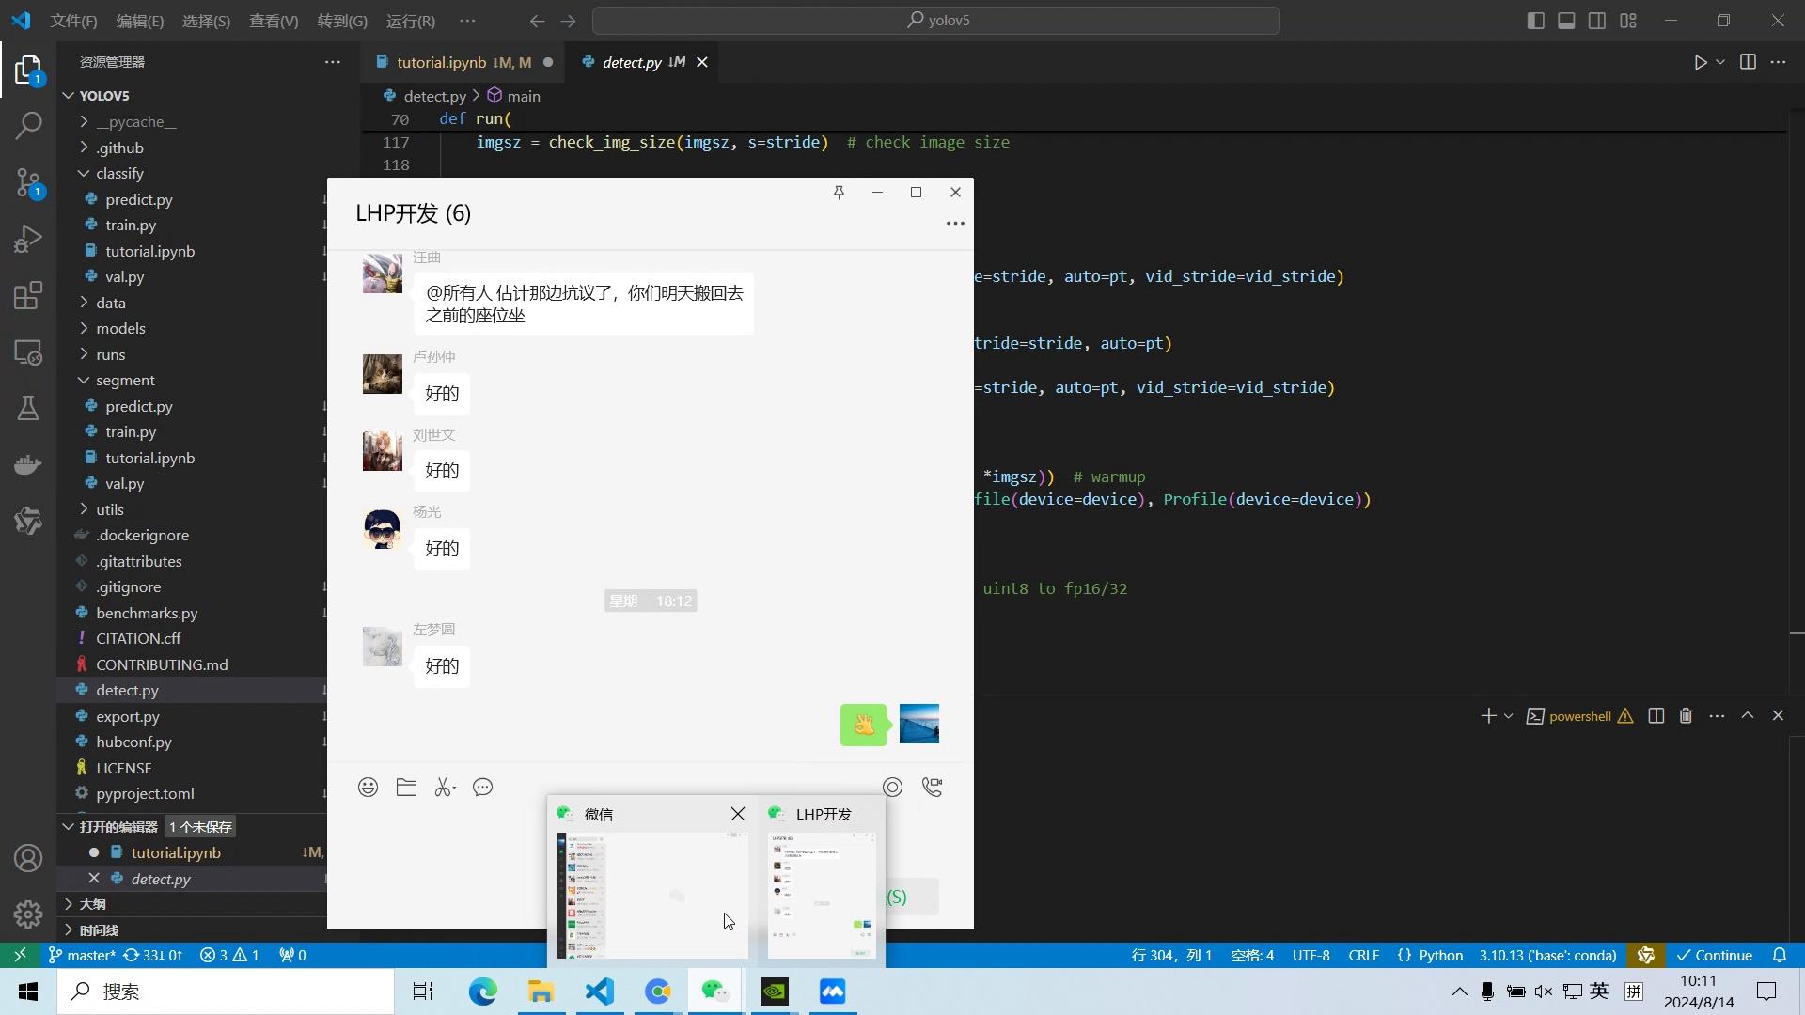The image size is (1805, 1015).
Task: Expand the 大纲 outline section
Action: [92, 904]
